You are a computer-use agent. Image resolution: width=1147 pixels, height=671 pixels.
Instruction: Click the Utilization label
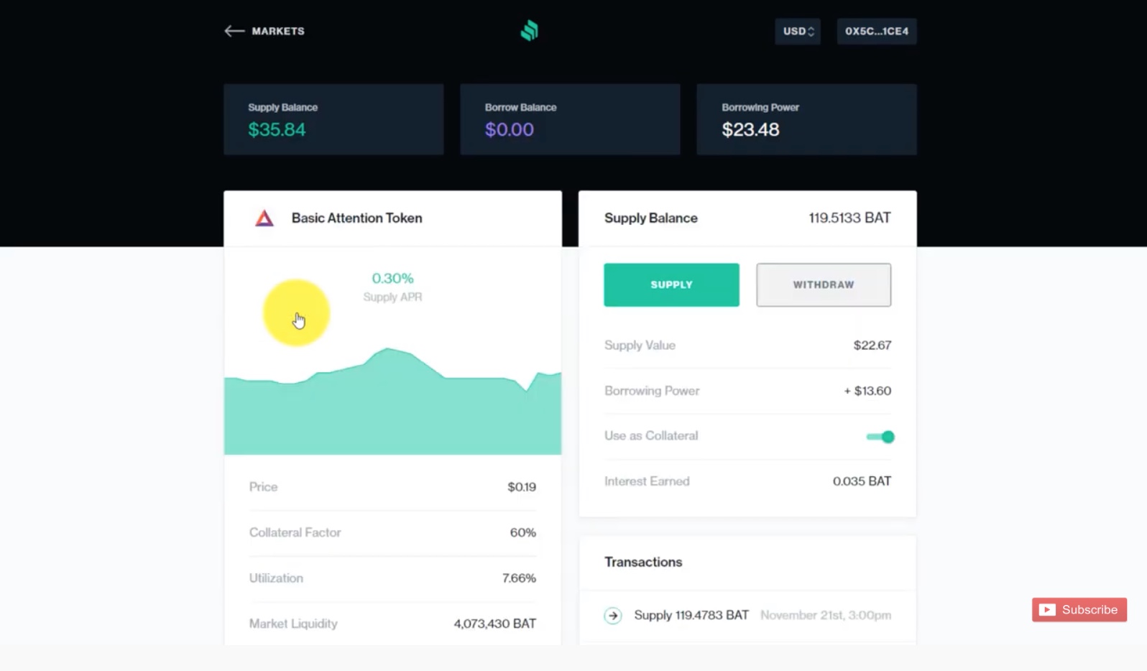(x=276, y=578)
